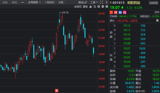The height and width of the screenshot is (93, 160).
Task: Expand the 工具 tools dropdown
Action: (94, 2)
